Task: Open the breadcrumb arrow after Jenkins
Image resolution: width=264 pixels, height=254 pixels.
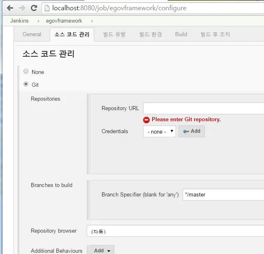Action: 39,21
